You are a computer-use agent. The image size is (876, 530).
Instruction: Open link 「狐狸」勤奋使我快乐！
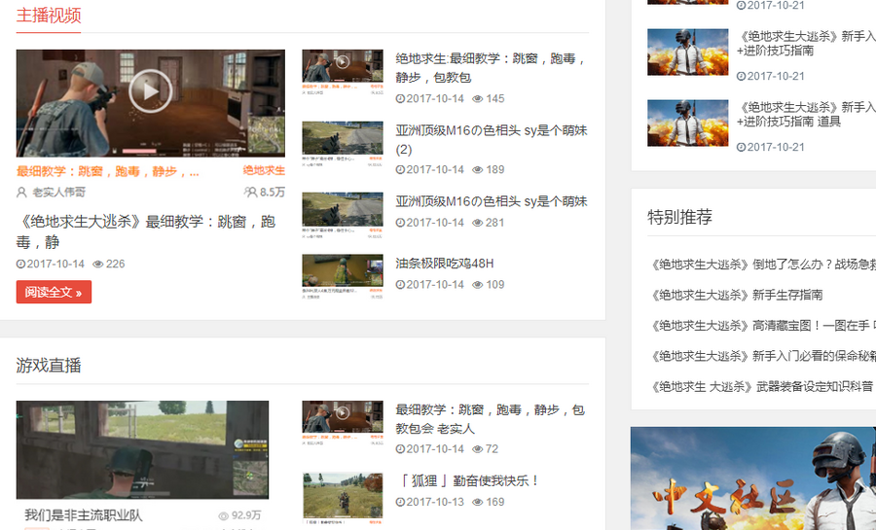(x=469, y=480)
